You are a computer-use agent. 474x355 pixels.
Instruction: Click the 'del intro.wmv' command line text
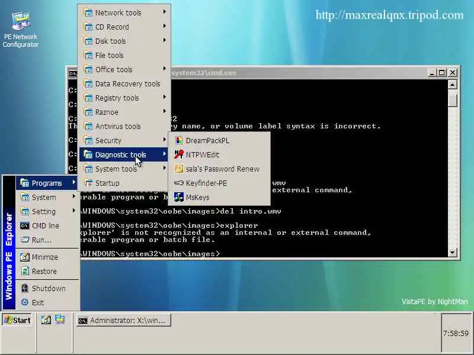251,211
